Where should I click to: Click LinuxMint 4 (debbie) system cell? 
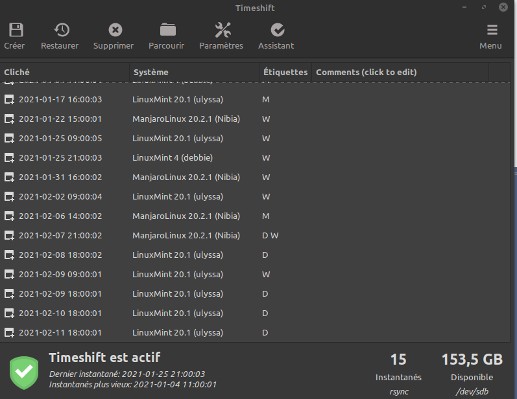[173, 157]
